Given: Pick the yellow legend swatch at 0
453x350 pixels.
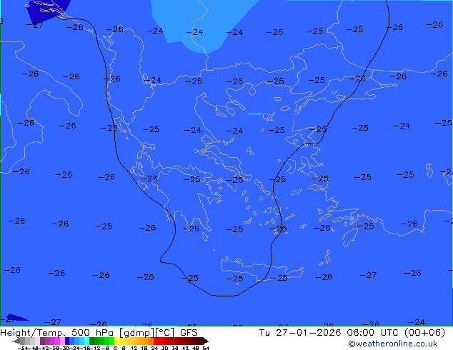Looking at the screenshot, I should point(116,341).
